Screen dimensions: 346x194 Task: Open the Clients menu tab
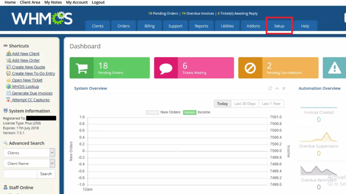[x=98, y=26]
